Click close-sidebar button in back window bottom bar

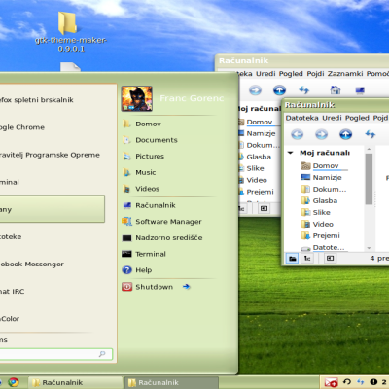point(264,208)
